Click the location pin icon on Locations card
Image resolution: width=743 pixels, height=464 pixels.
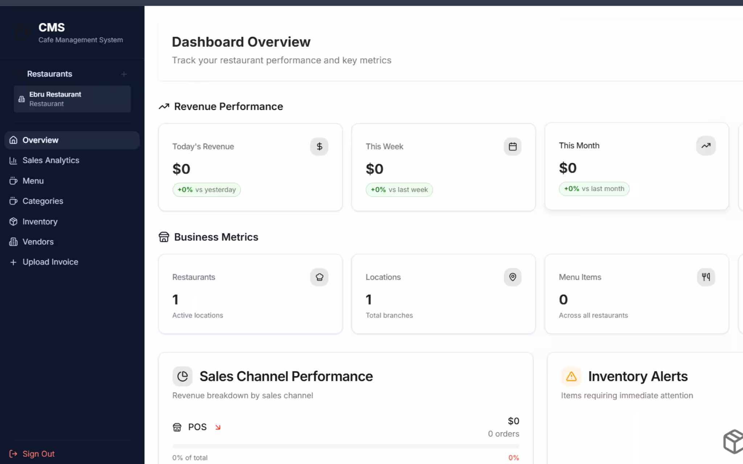point(512,277)
